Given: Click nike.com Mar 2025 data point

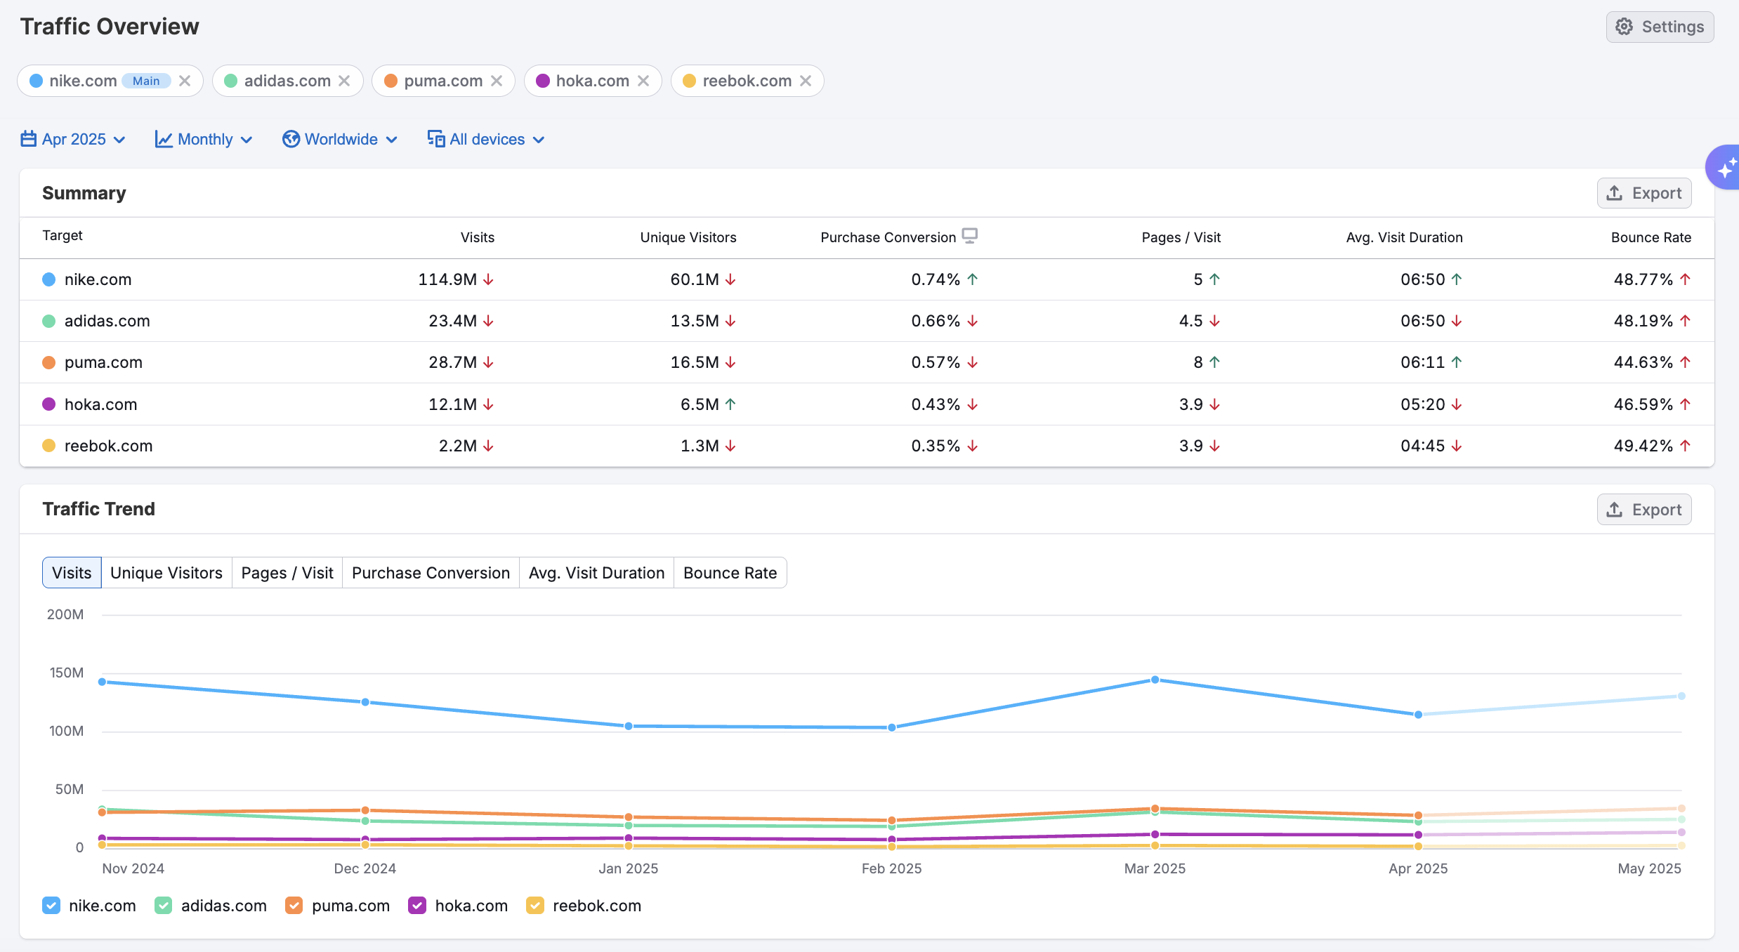Looking at the screenshot, I should (x=1155, y=680).
